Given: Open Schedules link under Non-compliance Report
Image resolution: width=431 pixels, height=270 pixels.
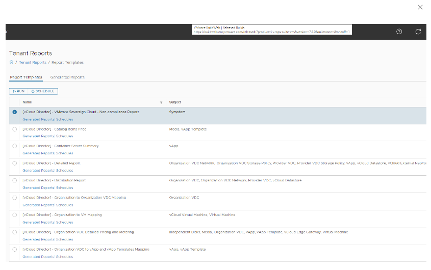Looking at the screenshot, I should coord(65,120).
